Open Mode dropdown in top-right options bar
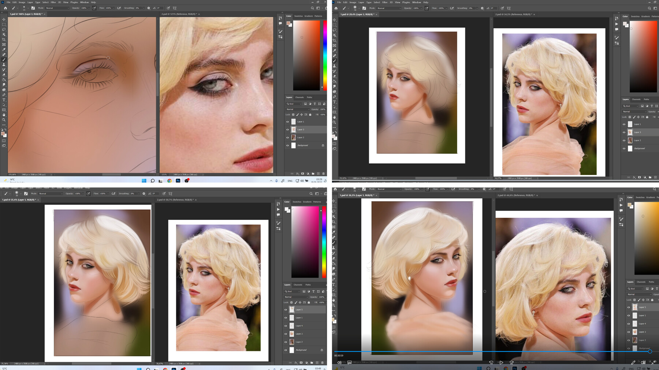659x370 pixels. click(388, 8)
